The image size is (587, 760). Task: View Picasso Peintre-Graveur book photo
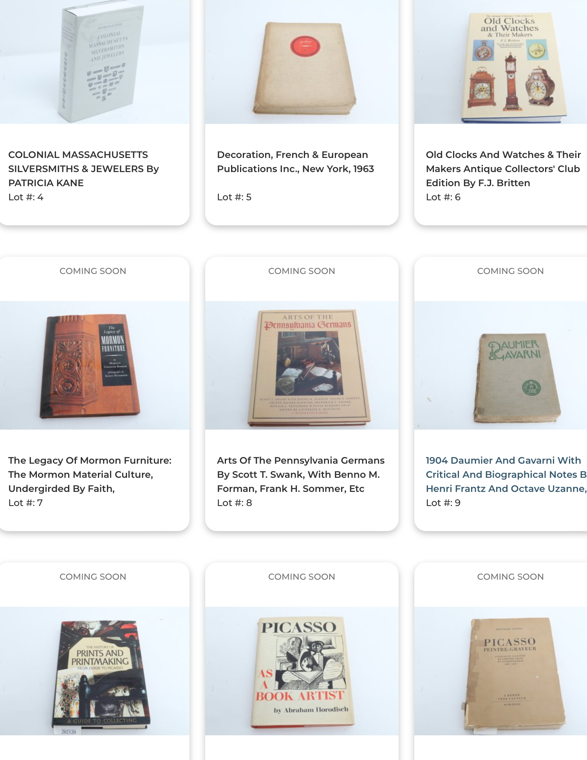tap(500, 671)
